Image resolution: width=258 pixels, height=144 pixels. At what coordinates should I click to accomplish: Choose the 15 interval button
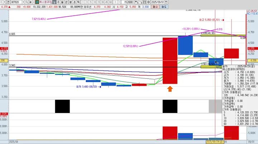click(99, 2)
